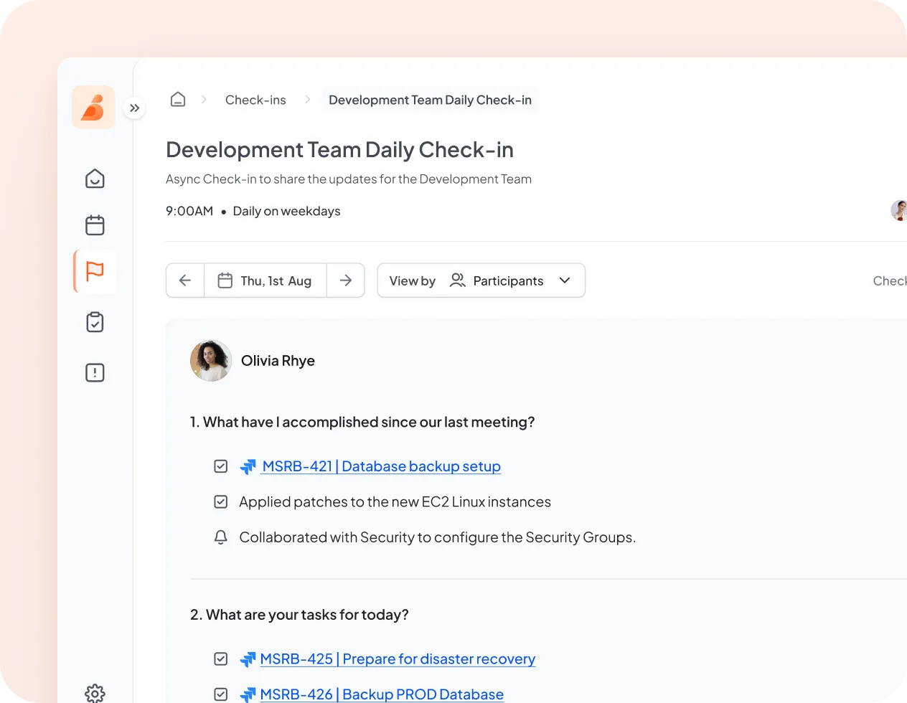Click the Async Check-in description text
This screenshot has height=703, width=907.
[349, 179]
